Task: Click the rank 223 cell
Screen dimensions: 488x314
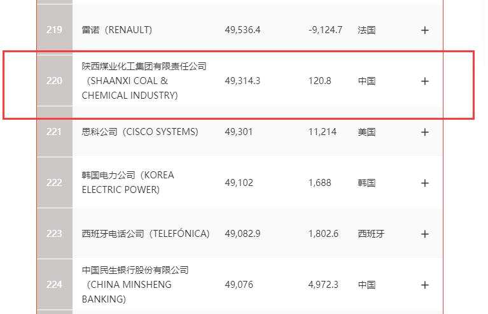Action: [54, 234]
